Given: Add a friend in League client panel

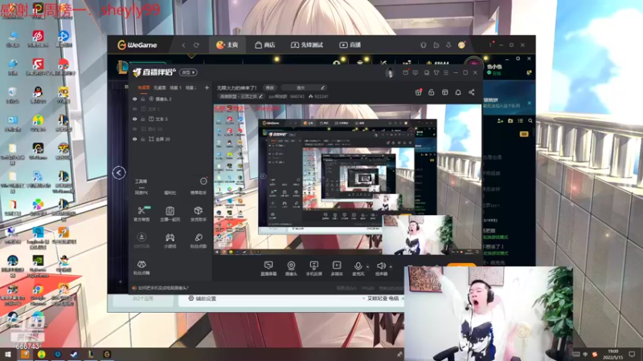Looking at the screenshot, I should coord(500,121).
